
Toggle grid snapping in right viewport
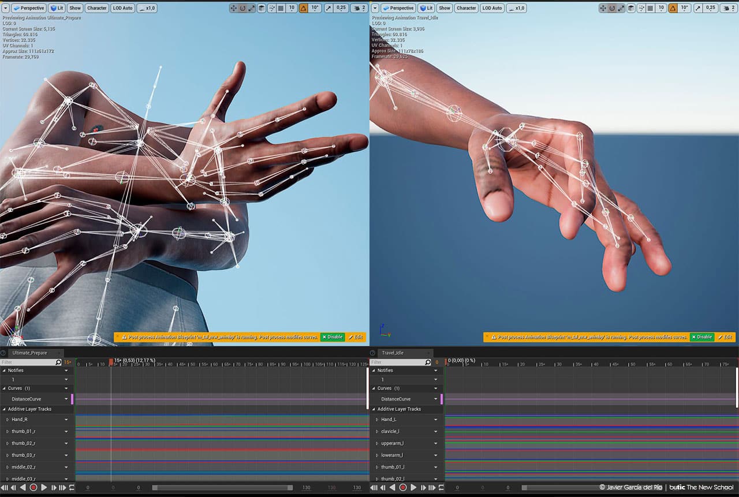click(651, 8)
